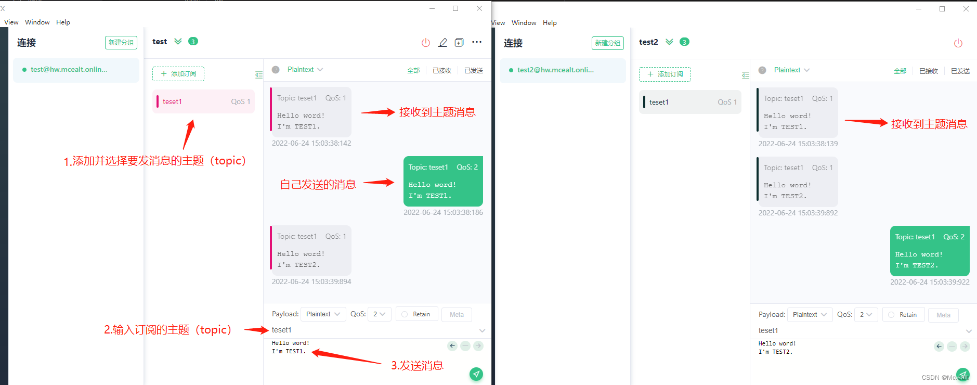
Task: Filter received messages 已接收 in test window
Action: 442,71
